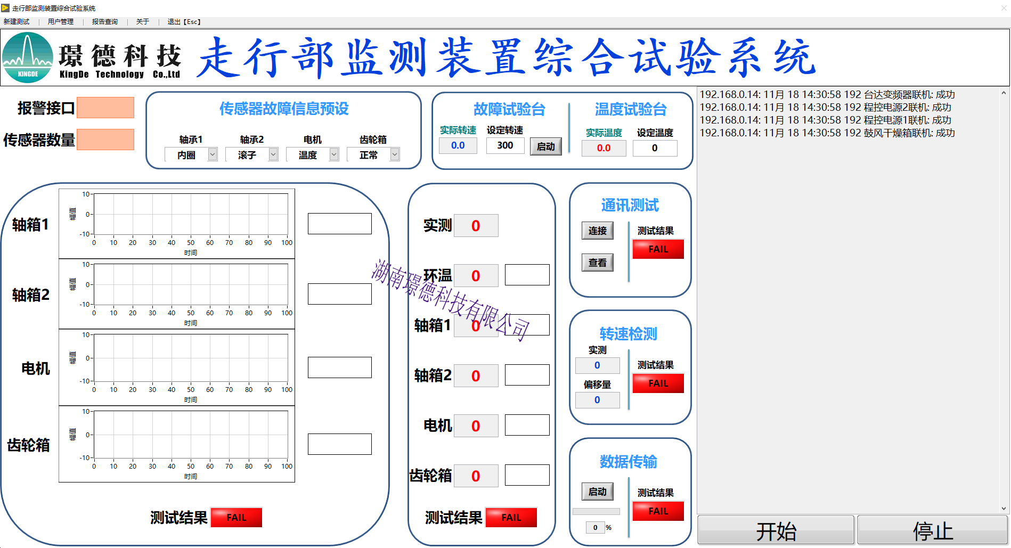Start the fault test bench with 启动

(x=546, y=146)
